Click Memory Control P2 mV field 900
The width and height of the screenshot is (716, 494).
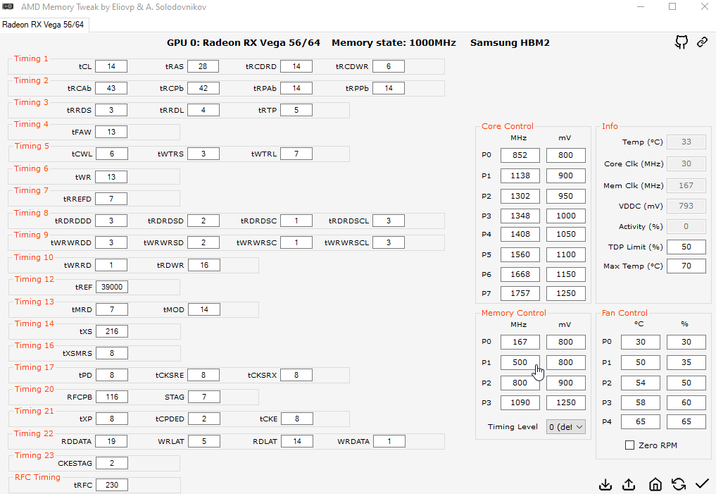566,383
